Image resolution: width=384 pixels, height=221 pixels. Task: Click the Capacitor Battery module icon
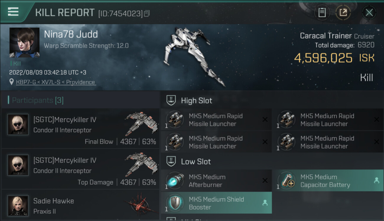tap(287, 180)
